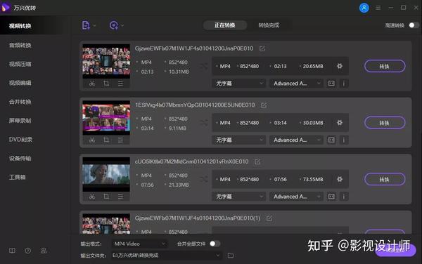Open the user account avatar icon
Viewport: 422px width, 264px height.
coord(364,8)
